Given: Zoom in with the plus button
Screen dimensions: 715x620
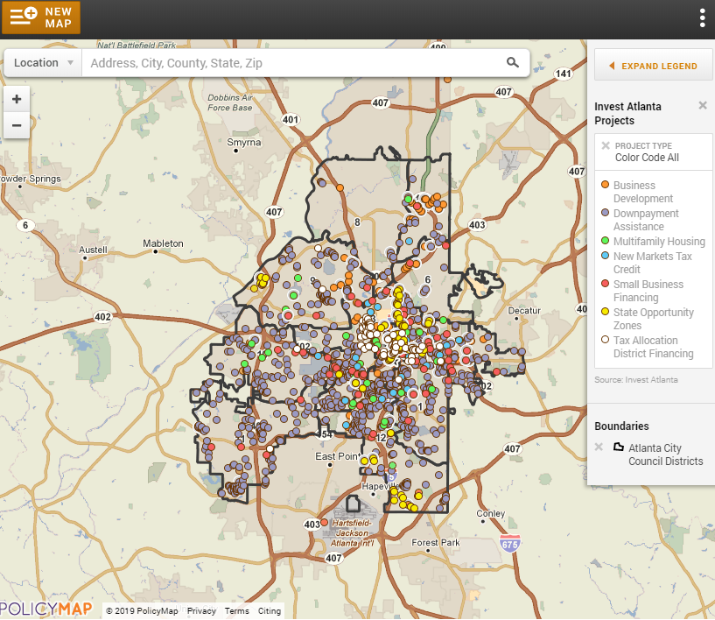Looking at the screenshot, I should [17, 99].
